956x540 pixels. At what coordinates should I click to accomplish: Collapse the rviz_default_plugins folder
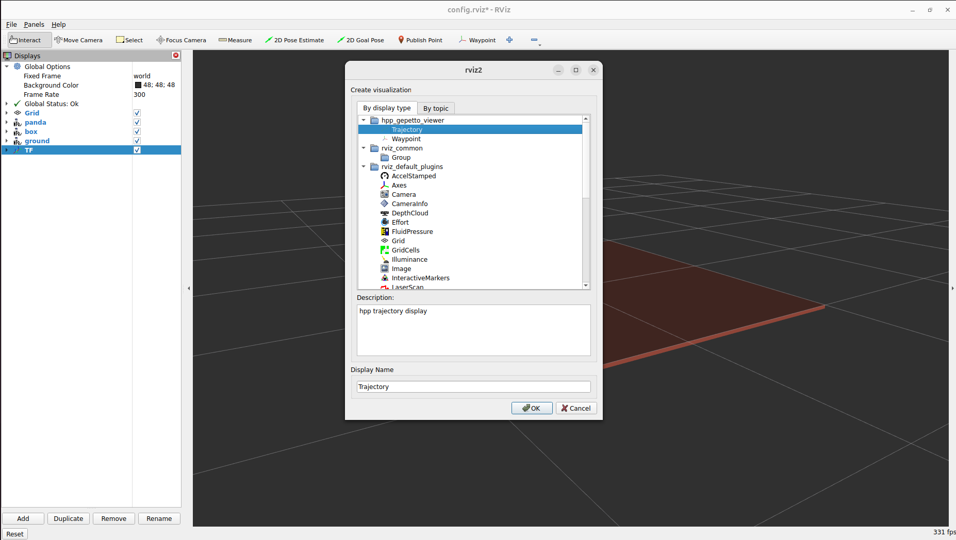coord(364,166)
